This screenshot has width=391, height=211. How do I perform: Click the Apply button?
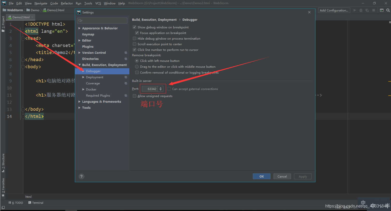click(x=303, y=176)
